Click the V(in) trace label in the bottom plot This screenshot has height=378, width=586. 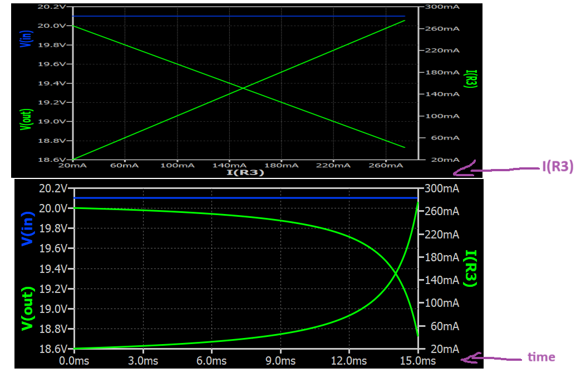tap(28, 228)
